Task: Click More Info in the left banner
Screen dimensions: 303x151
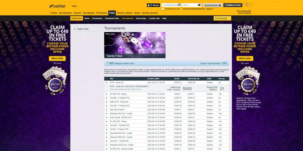Action: pyautogui.click(x=57, y=59)
